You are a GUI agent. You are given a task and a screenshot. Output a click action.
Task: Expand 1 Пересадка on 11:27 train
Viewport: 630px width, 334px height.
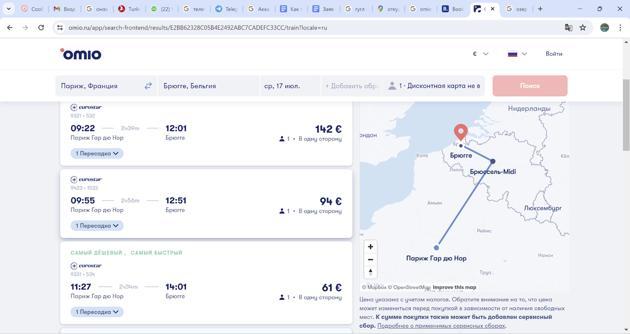(x=97, y=312)
